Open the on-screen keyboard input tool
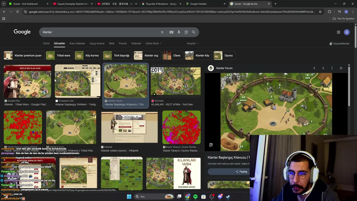Viewport: 357px width, 201px height. tap(172, 32)
